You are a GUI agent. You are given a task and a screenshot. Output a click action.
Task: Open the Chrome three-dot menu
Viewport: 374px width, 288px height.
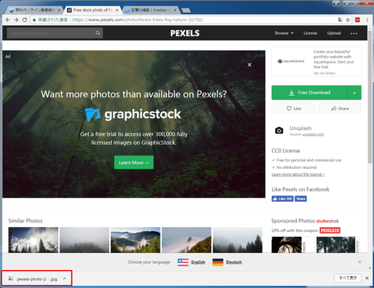(x=367, y=19)
